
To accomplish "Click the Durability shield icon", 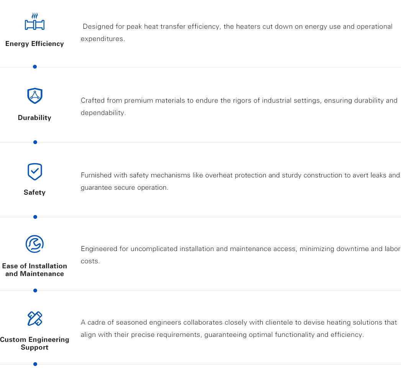I will pyautogui.click(x=35, y=96).
